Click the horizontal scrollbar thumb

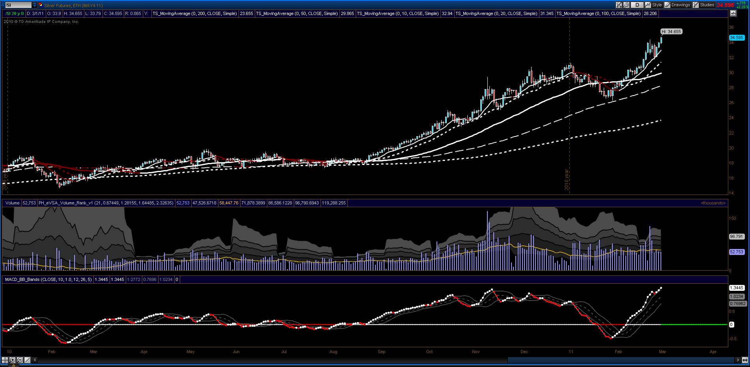(x=622, y=360)
